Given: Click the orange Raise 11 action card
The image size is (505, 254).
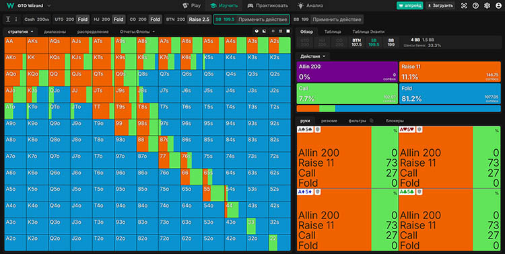Looking at the screenshot, I should (x=450, y=72).
